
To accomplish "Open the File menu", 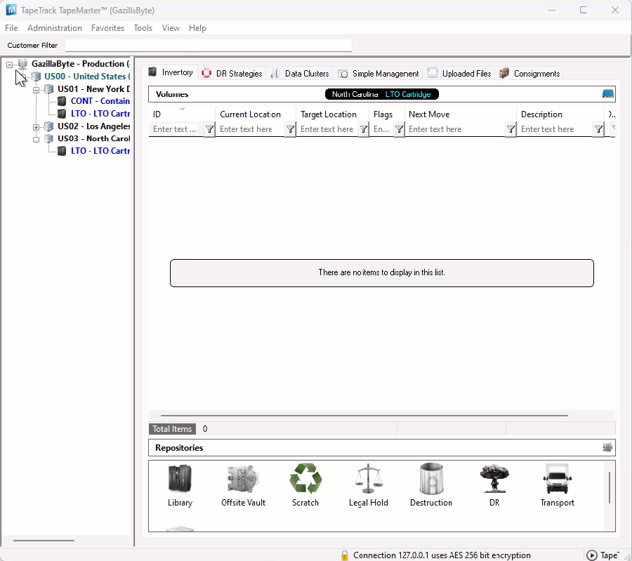I will tap(11, 28).
